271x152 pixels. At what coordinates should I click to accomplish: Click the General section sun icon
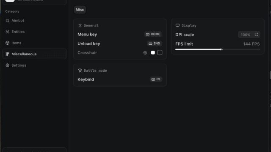click(80, 25)
